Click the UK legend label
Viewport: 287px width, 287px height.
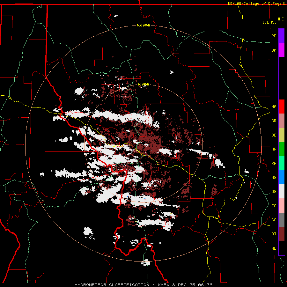coord(274,50)
